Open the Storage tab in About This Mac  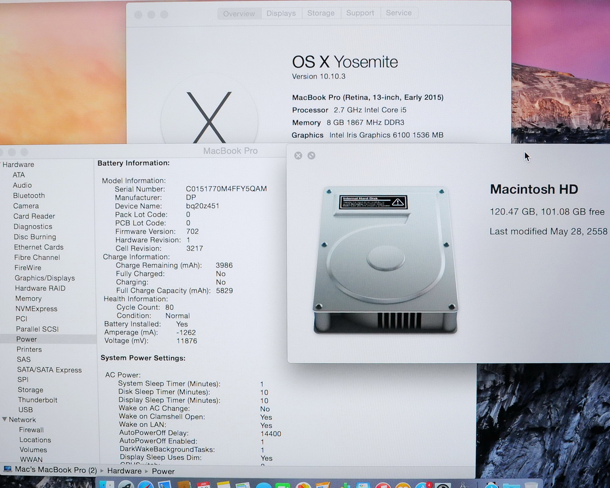[x=321, y=13]
